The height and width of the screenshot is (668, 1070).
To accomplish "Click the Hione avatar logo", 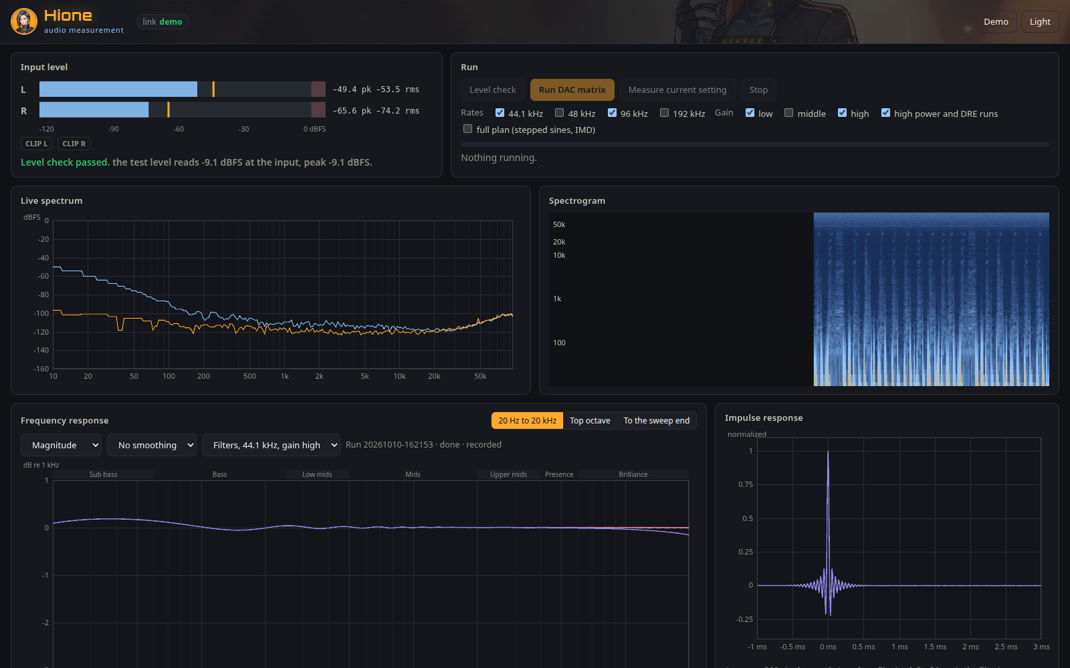I will pos(24,21).
